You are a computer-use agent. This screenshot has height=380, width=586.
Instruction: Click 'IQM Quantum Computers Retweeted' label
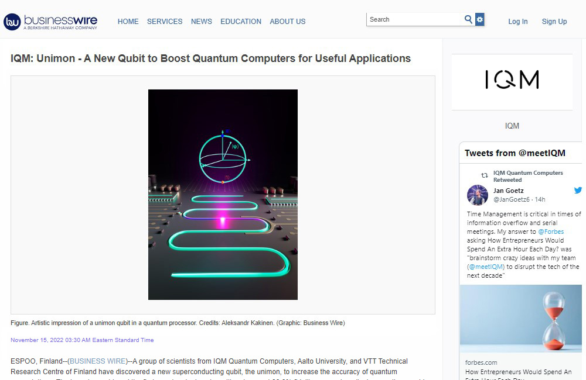(528, 177)
